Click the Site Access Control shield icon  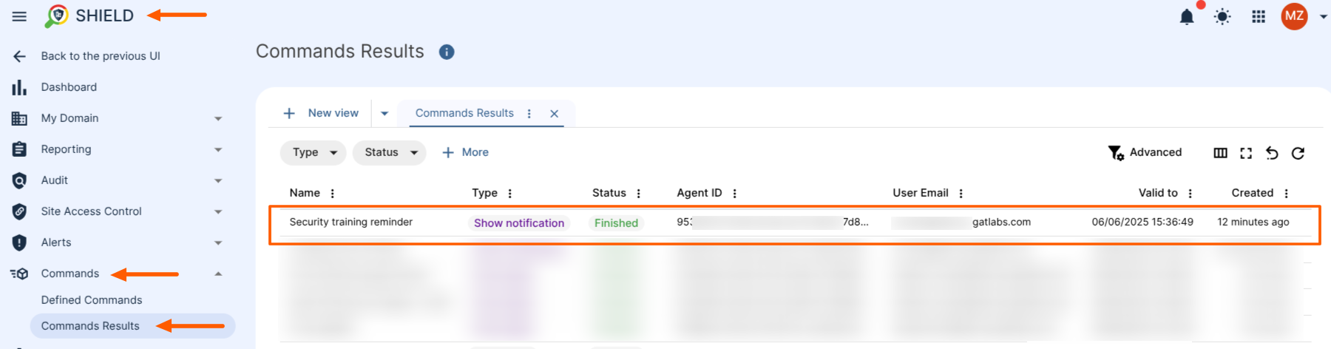click(19, 211)
